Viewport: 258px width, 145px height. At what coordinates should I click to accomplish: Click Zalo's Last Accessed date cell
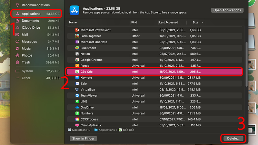[x=172, y=83]
